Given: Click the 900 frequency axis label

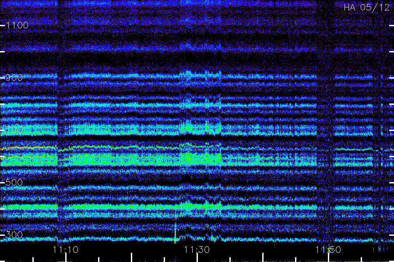Looking at the screenshot, I should [x=14, y=77].
